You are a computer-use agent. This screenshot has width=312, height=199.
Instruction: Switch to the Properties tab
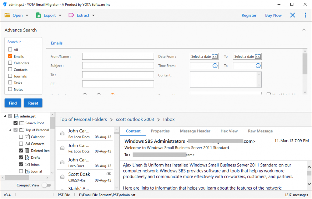point(160,131)
